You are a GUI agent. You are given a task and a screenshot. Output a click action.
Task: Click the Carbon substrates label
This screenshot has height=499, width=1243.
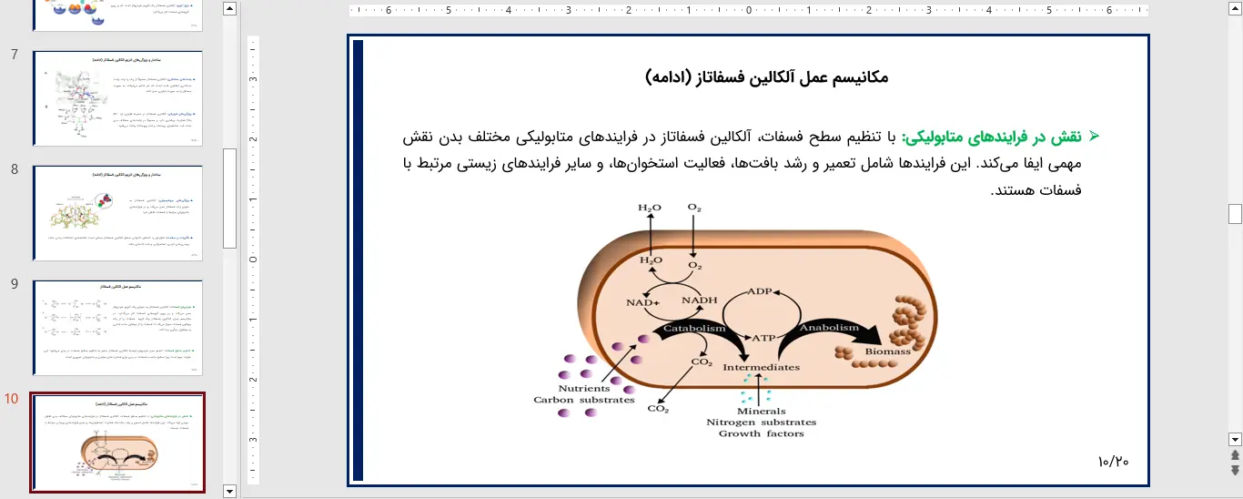point(584,400)
